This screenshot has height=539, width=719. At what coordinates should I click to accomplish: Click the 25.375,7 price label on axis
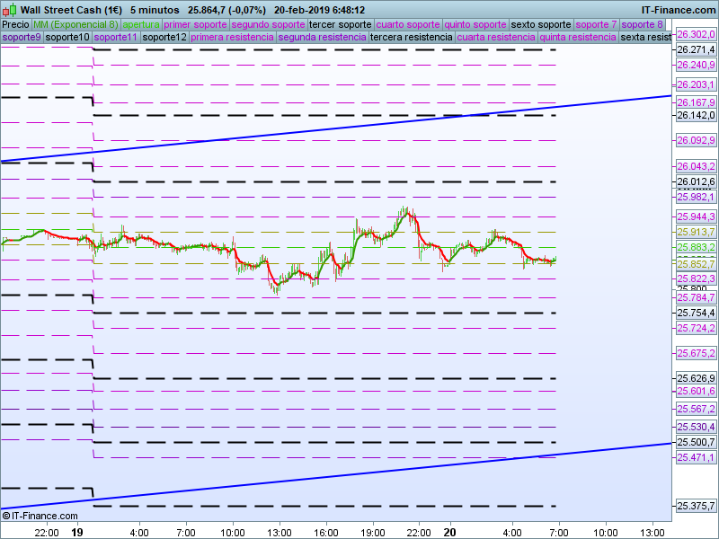coord(695,507)
